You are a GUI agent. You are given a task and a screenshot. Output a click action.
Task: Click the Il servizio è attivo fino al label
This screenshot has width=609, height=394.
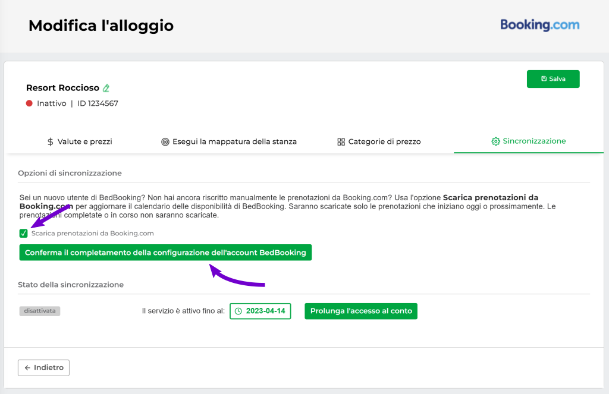coord(183,311)
